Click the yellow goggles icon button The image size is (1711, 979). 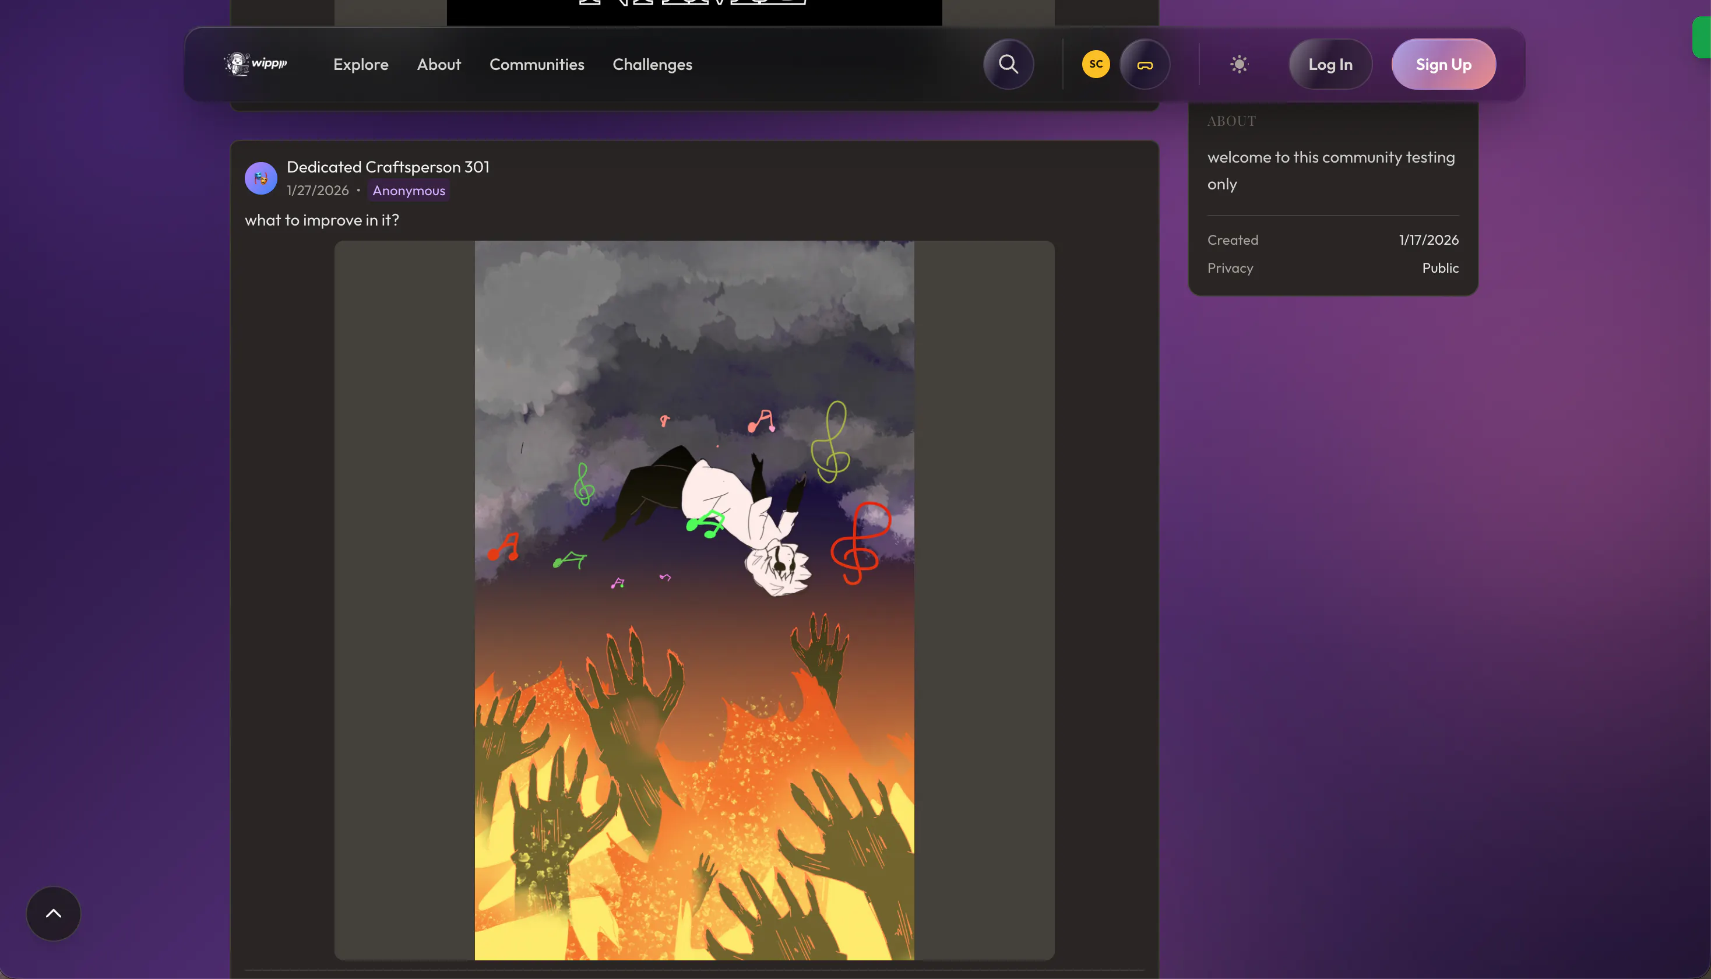[1144, 65]
